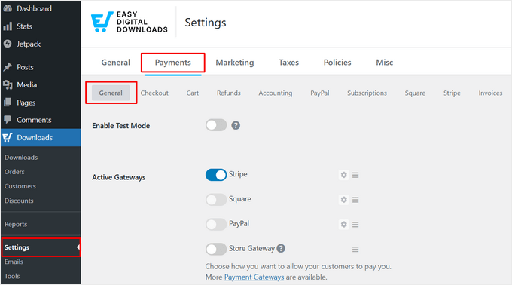
Task: Open Reports in the Downloads submenu
Action: pos(16,224)
